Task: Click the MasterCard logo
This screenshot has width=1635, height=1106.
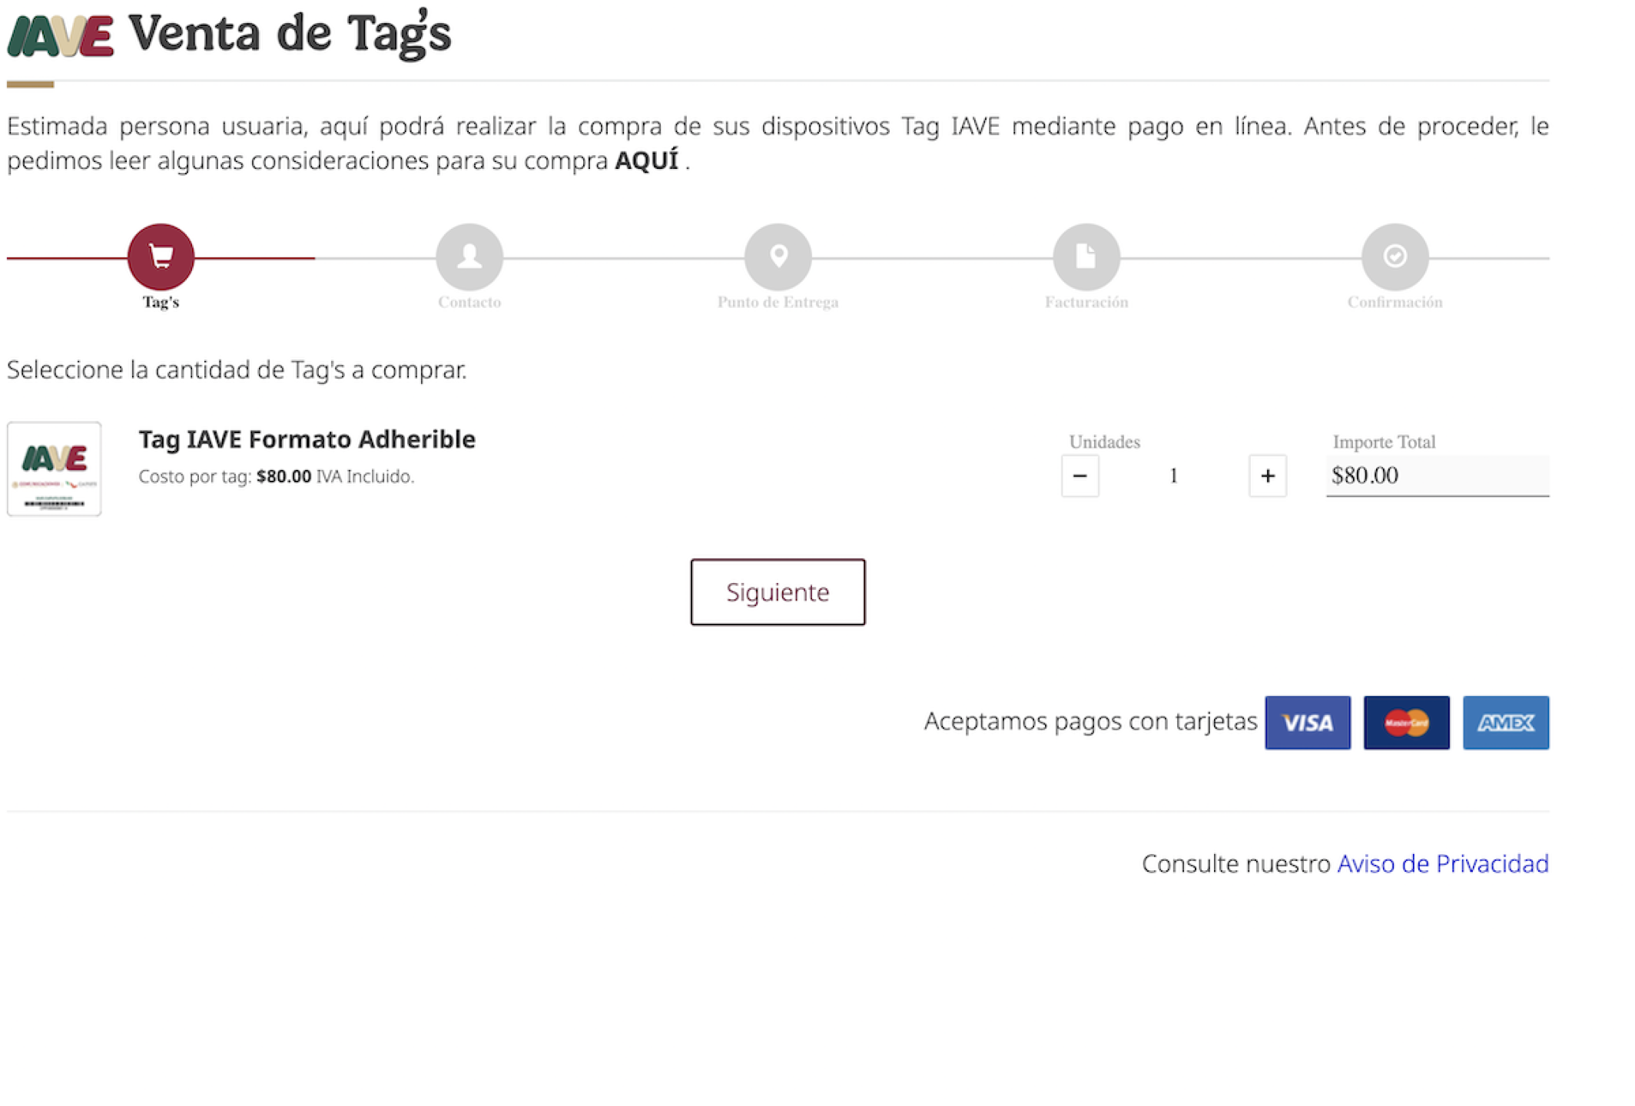Action: point(1407,723)
